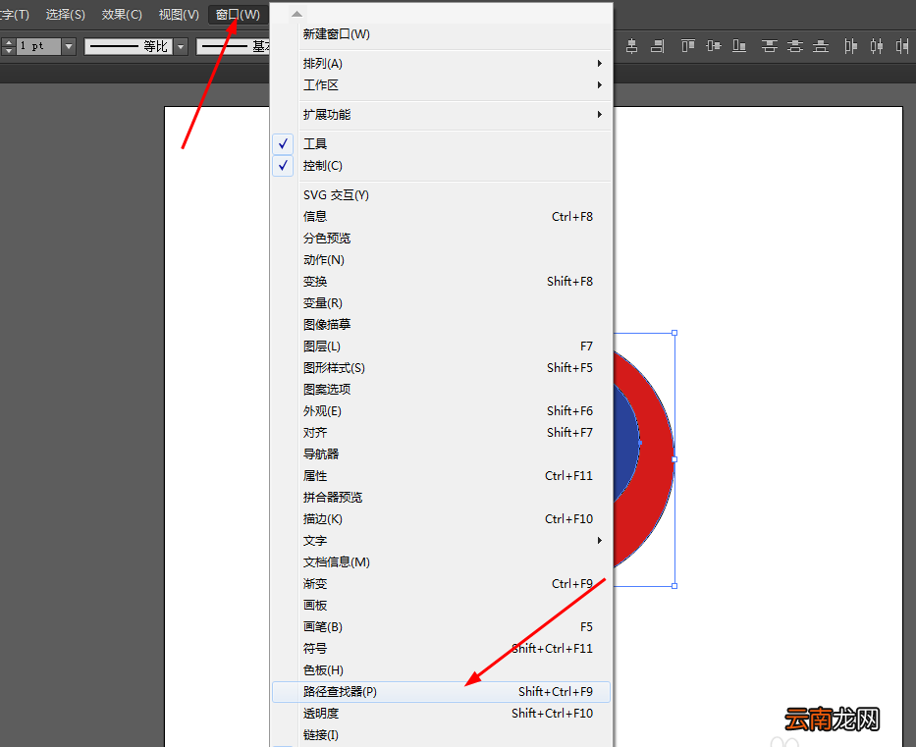Open the 选择(S) menu
Viewport: 916px width, 747px height.
pos(66,15)
